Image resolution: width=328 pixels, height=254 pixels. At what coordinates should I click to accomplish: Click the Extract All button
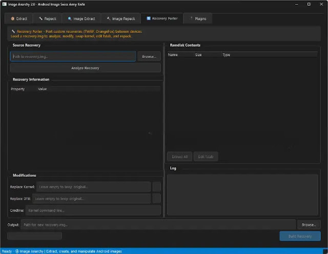click(179, 156)
